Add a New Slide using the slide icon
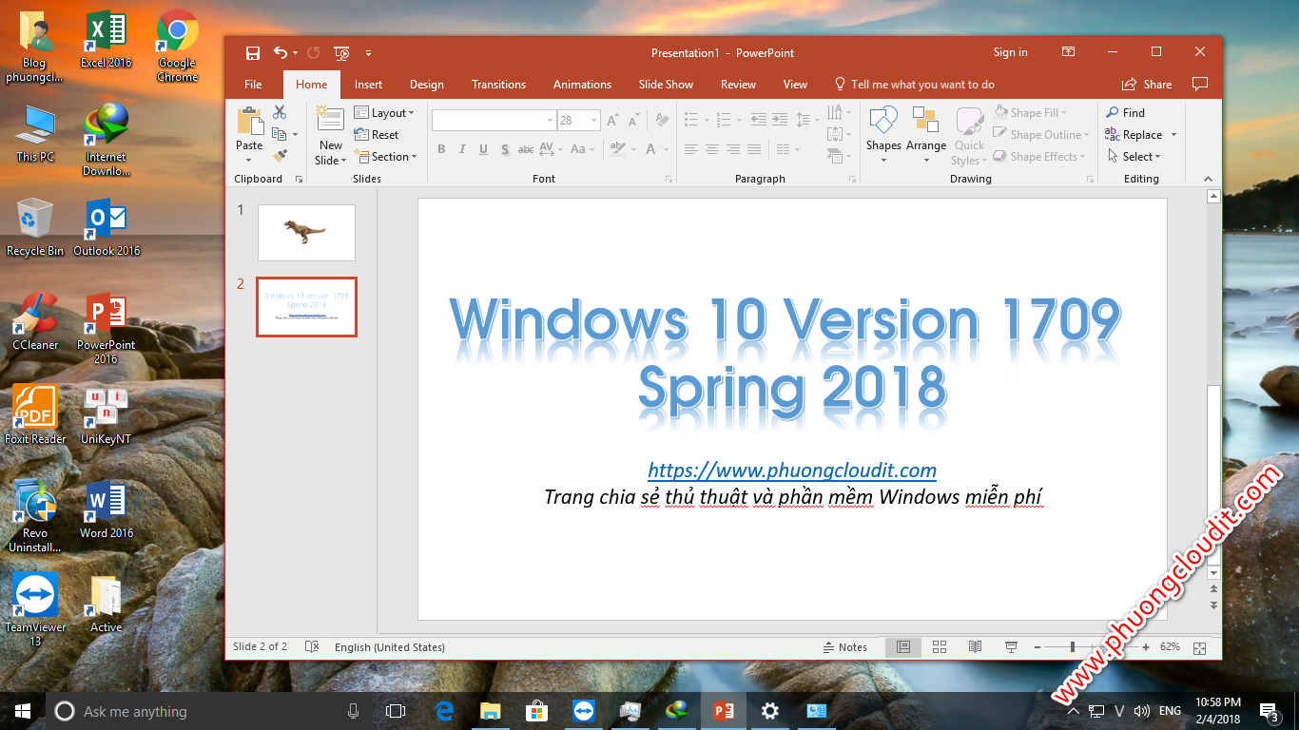The width and height of the screenshot is (1299, 730). pyautogui.click(x=330, y=119)
